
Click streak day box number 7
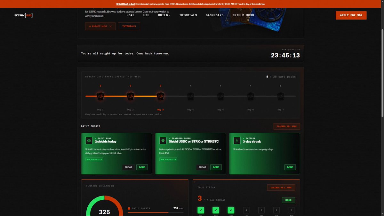(x=292, y=210)
